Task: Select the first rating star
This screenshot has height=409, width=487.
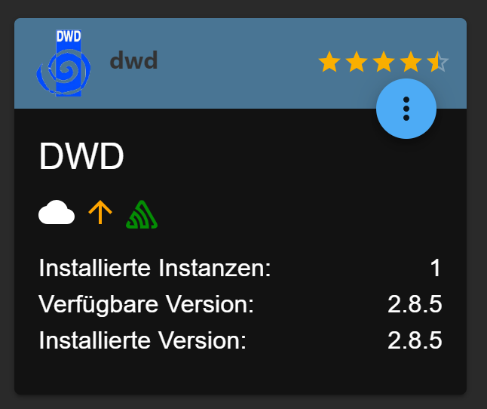Action: 329,62
